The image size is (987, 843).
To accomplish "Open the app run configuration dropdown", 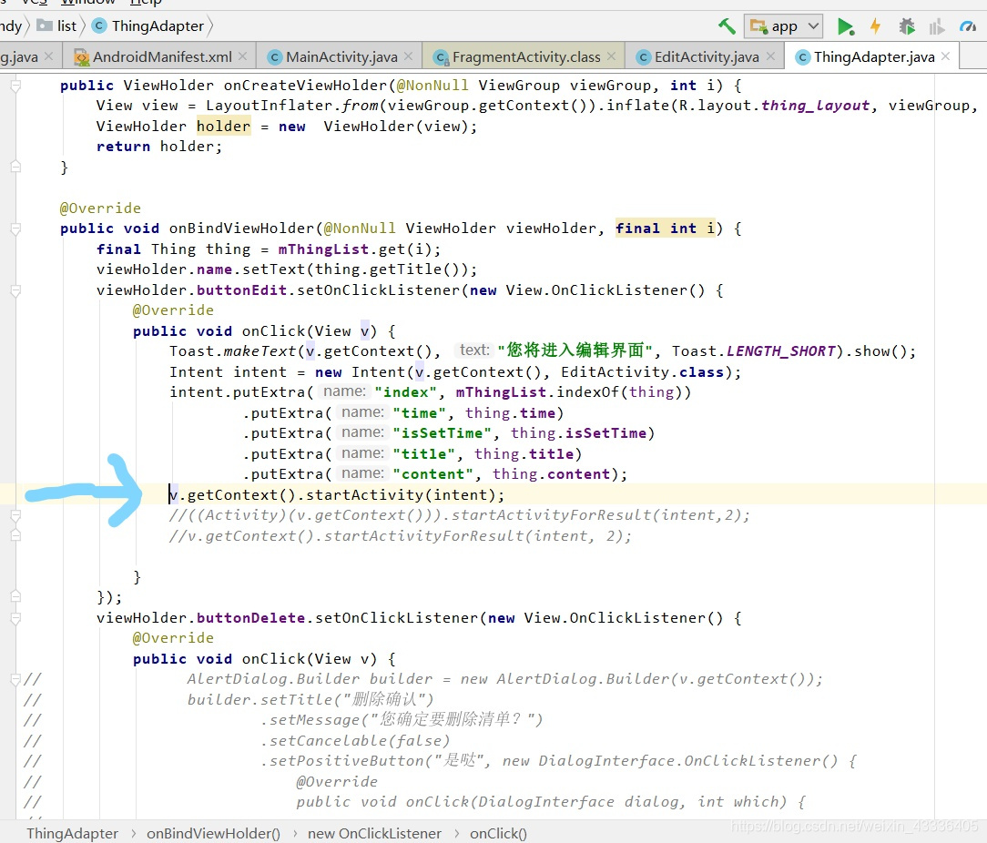I will [x=784, y=26].
